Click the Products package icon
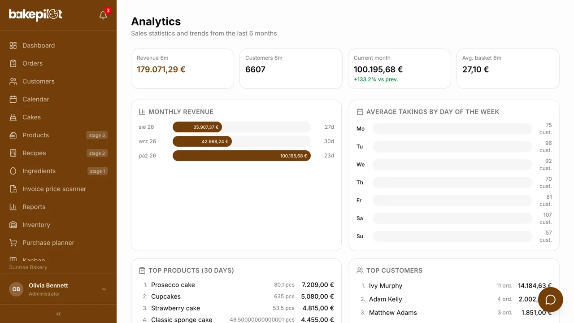Image resolution: width=574 pixels, height=323 pixels. 13,135
